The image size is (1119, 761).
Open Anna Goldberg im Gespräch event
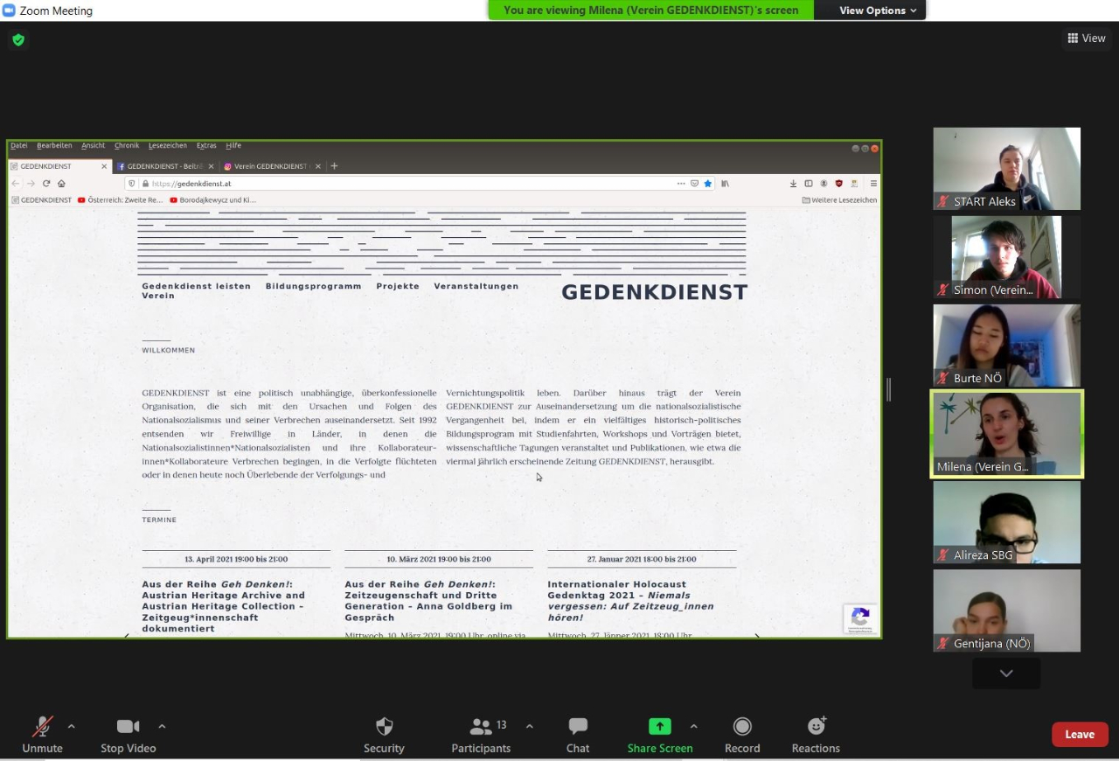pos(428,601)
